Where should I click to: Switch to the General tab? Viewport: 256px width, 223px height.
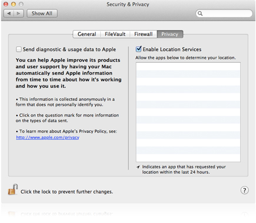(87, 34)
